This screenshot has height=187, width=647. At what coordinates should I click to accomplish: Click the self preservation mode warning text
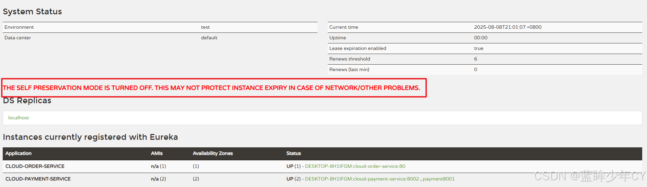tap(211, 88)
